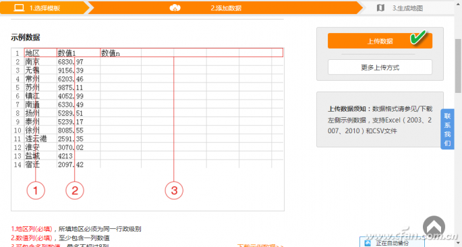Go to step 1.选择模板
The image size is (462, 247).
click(x=45, y=8)
